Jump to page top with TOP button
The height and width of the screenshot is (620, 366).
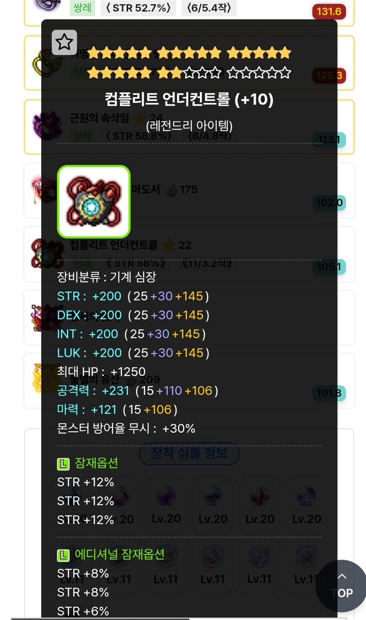341,586
